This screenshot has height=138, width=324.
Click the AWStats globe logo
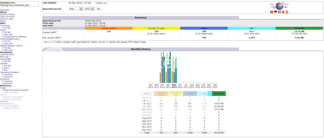point(279,6)
